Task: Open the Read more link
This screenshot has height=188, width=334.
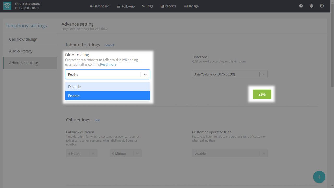Action: (108, 64)
